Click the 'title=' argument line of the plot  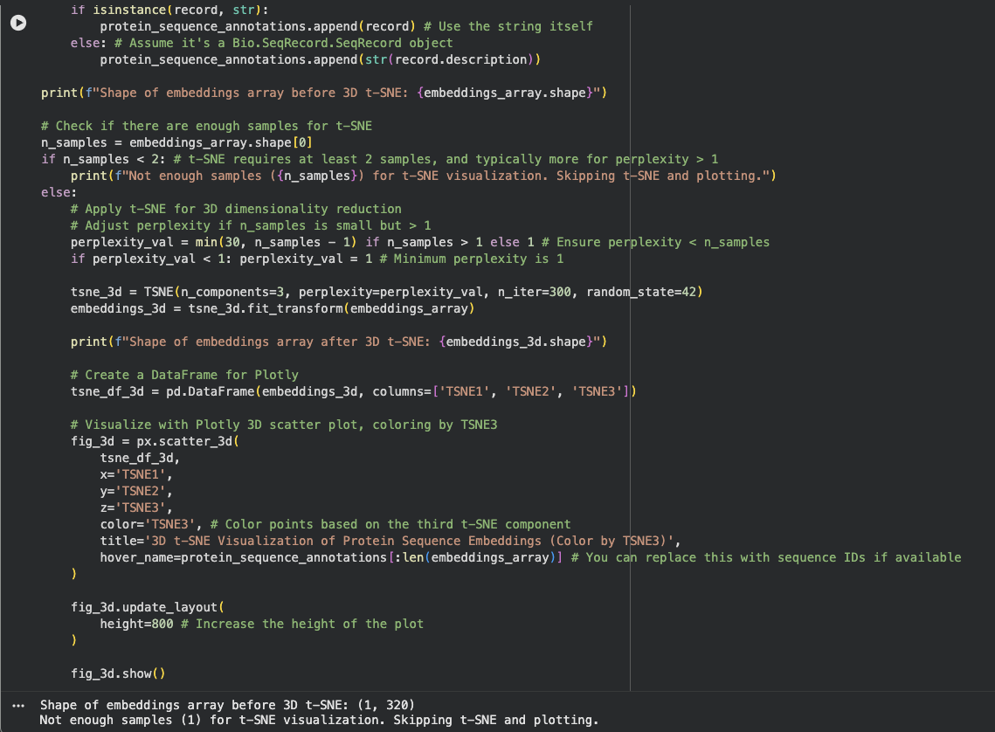pos(390,541)
